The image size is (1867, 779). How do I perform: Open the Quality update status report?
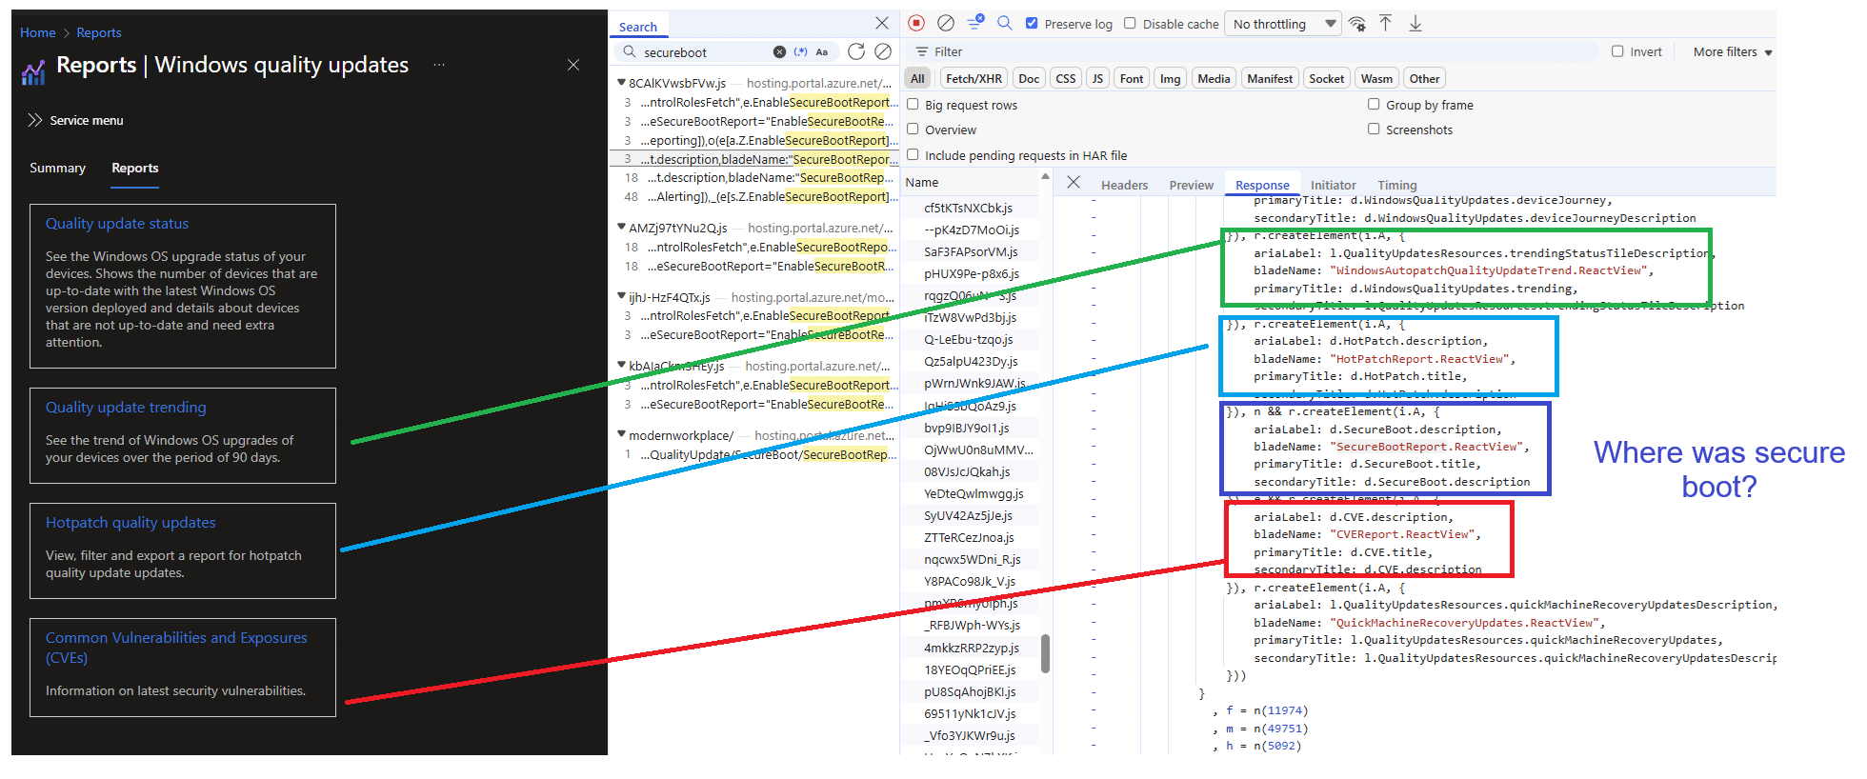click(x=117, y=224)
